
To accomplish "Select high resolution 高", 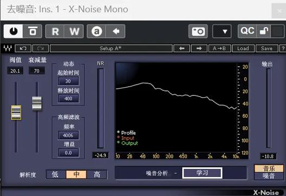I will click(96, 174).
